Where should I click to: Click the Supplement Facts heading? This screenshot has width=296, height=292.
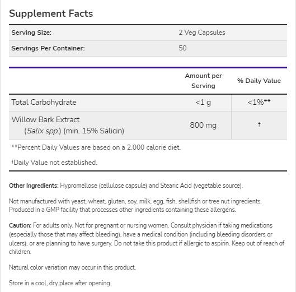pos(51,13)
